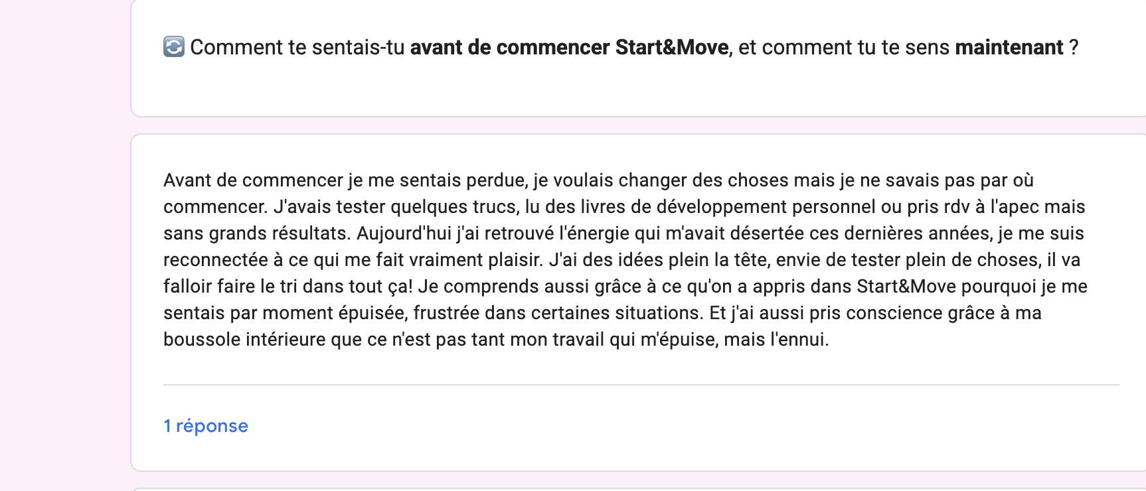Click "Comment te sentais-tu" at the question start
Viewport: 1146px width, 491px height.
click(x=297, y=47)
